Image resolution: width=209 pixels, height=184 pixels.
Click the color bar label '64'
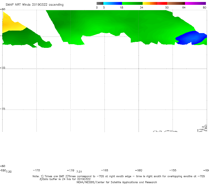click(x=184, y=7)
